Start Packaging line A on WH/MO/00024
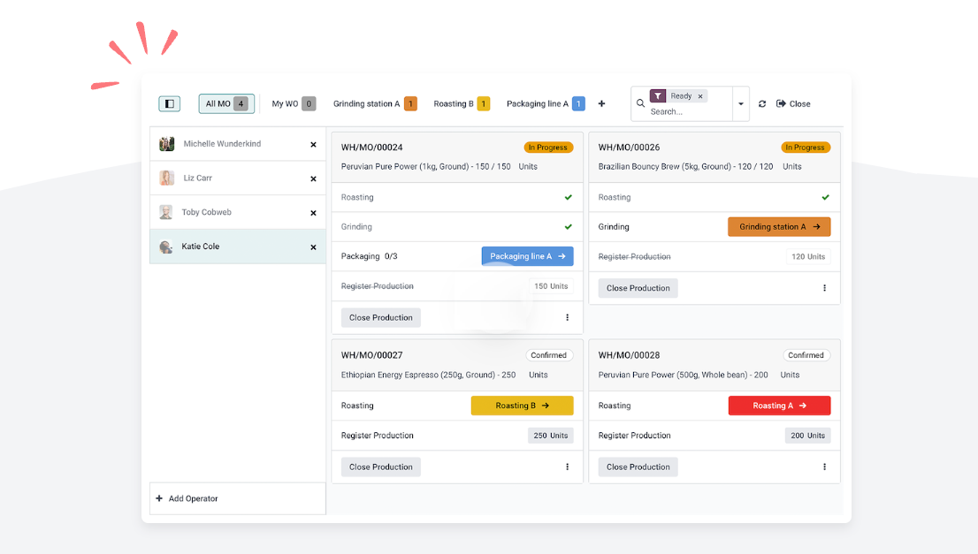Screen dimensions: 978x554 pos(527,255)
